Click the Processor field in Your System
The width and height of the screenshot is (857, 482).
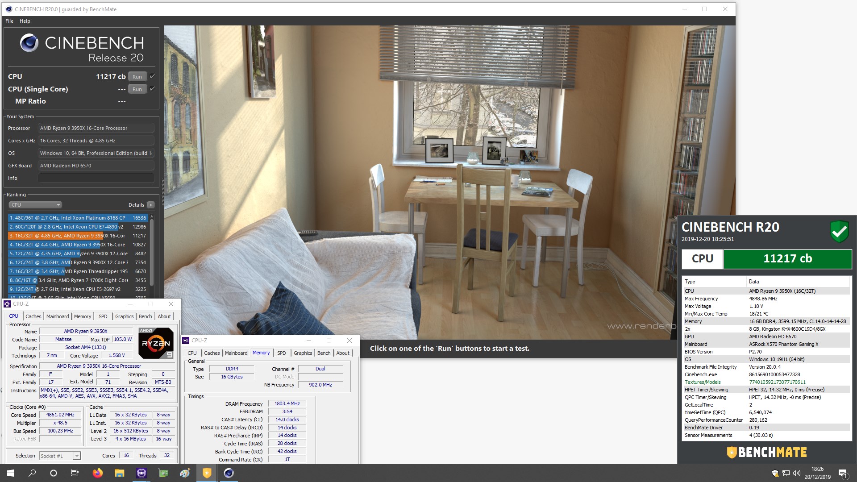pos(96,128)
